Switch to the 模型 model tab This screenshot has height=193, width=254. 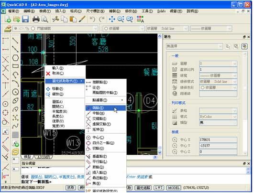point(27,157)
